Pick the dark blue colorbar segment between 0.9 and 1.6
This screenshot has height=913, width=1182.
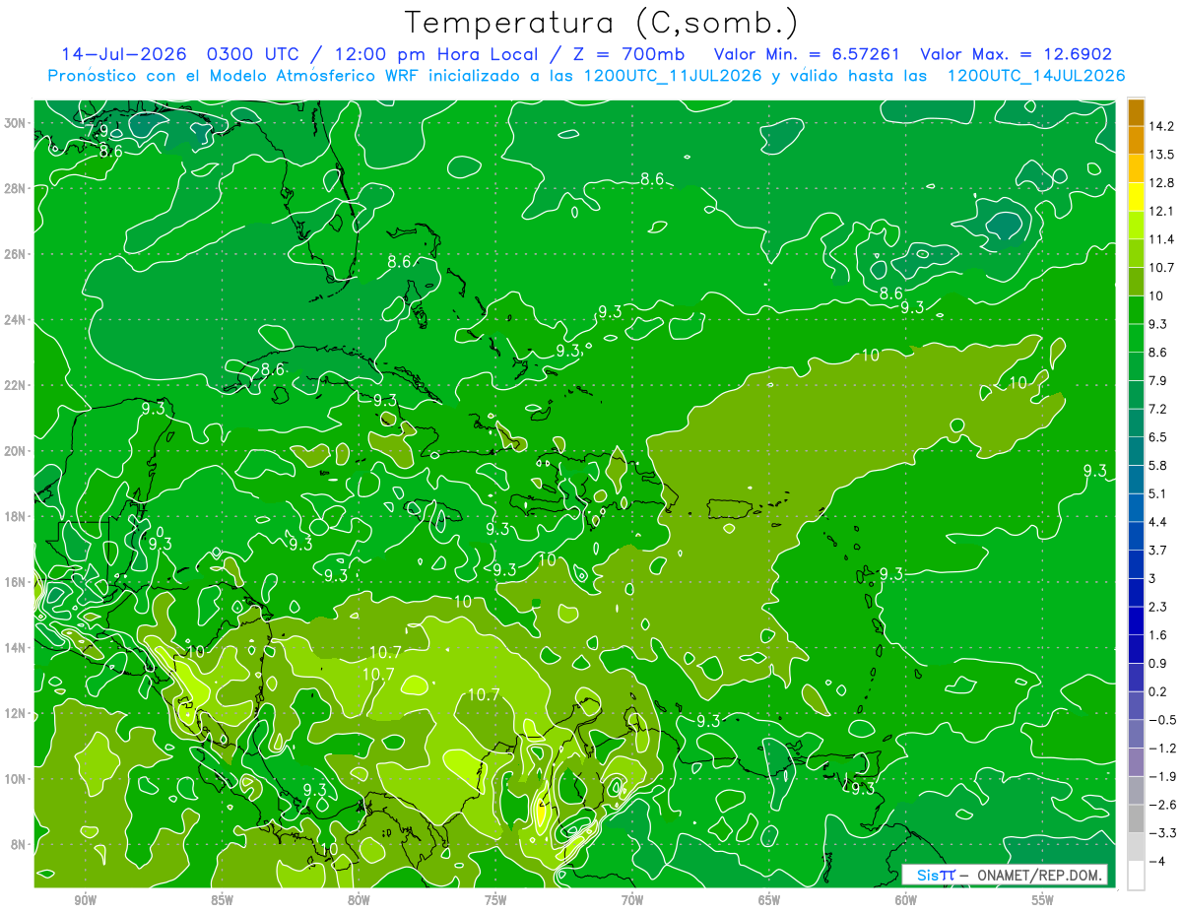(1136, 649)
